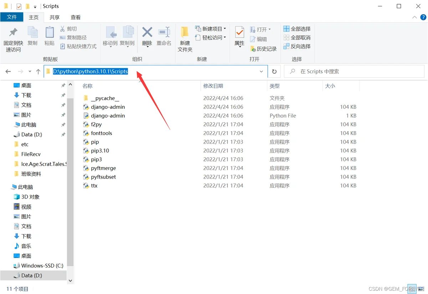Screen dimensions: 428x294
Task: Select the pip3.10 application
Action: click(100, 150)
